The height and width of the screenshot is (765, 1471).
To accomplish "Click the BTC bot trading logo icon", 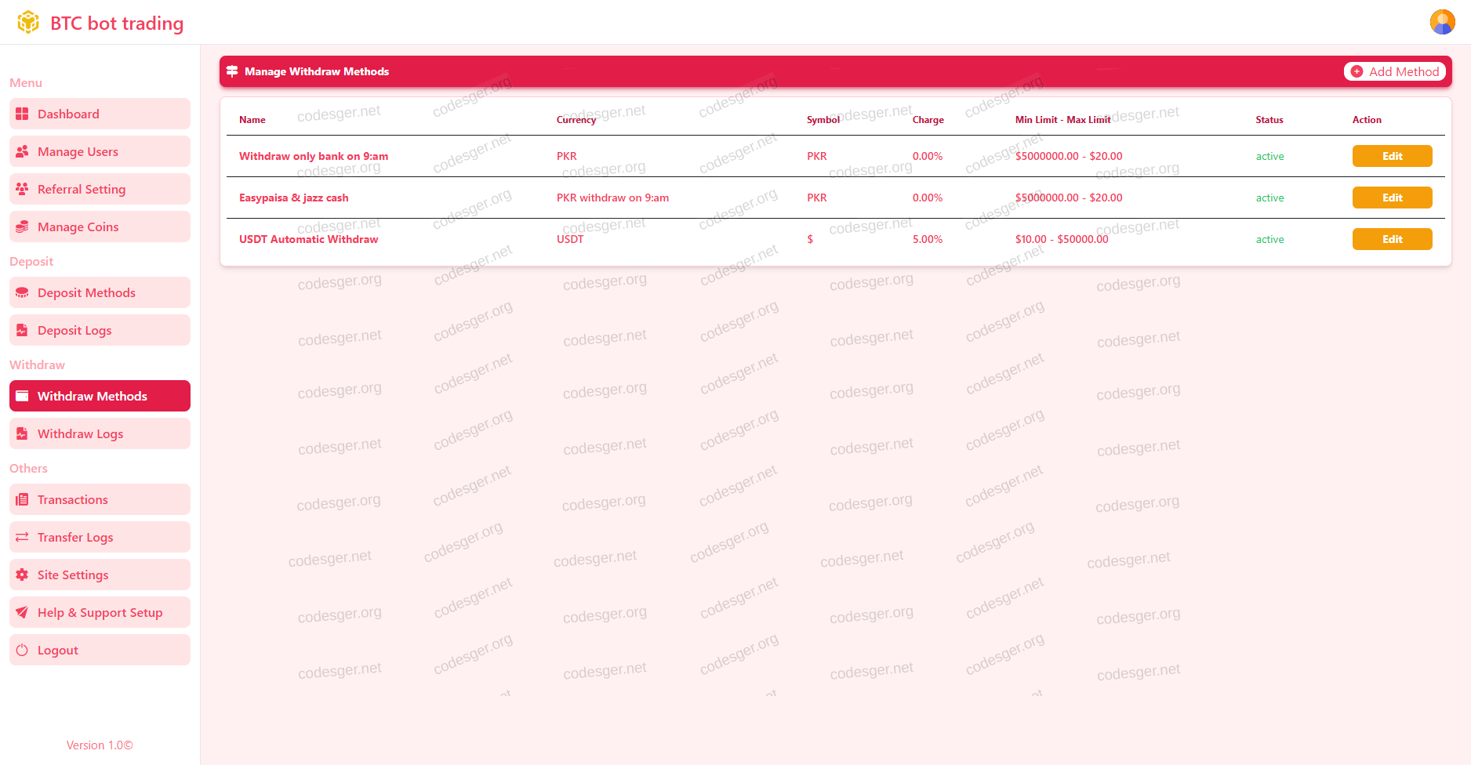I will coord(28,23).
